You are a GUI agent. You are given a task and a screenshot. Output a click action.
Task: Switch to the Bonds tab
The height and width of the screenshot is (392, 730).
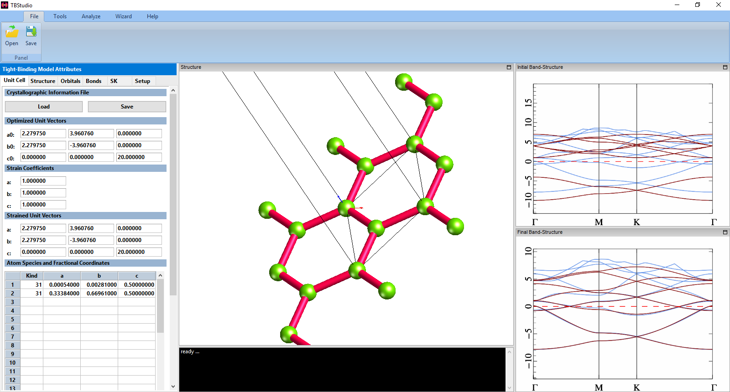94,81
